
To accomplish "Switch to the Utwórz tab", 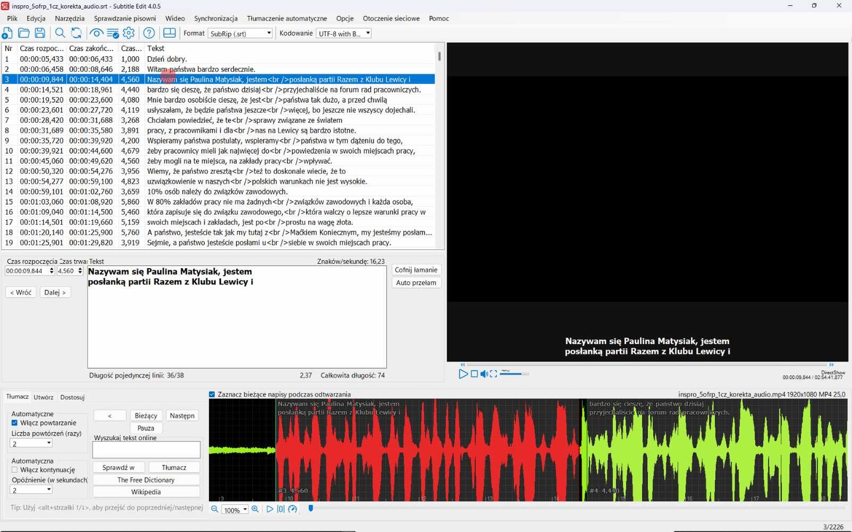I will pos(44,397).
